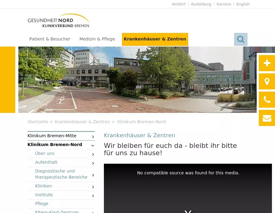Switch the site language to English

pyautogui.click(x=243, y=4)
